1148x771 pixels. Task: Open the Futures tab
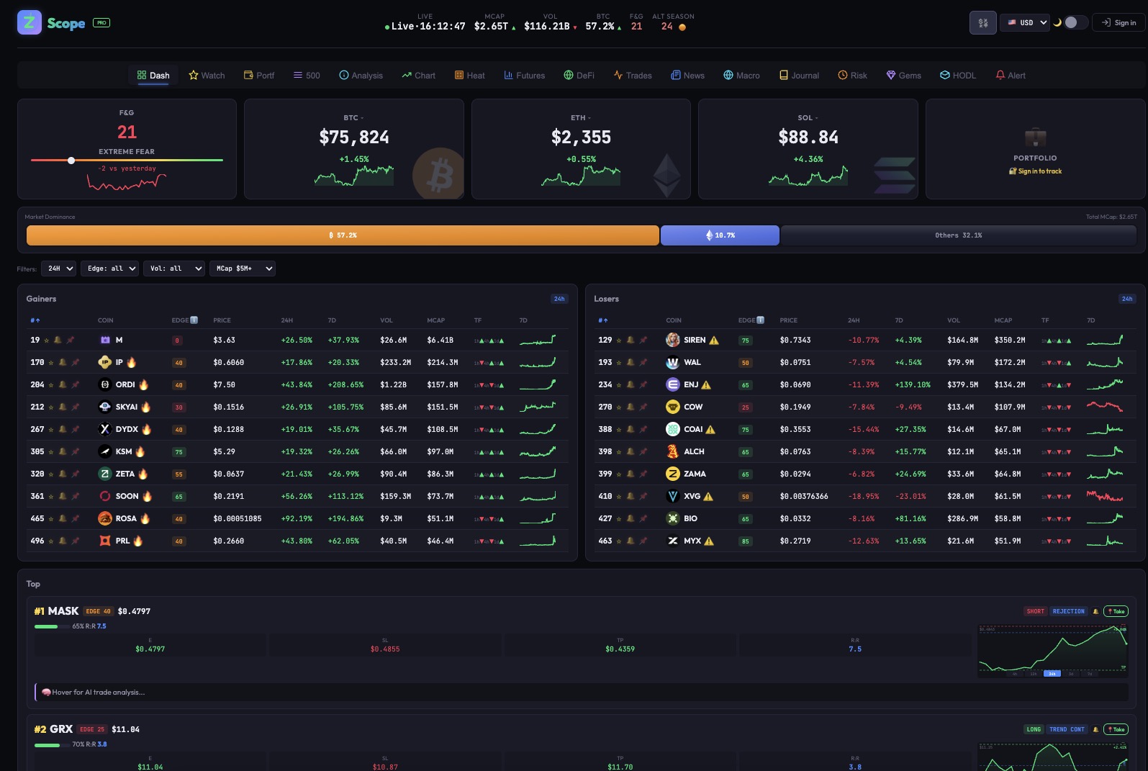(524, 76)
